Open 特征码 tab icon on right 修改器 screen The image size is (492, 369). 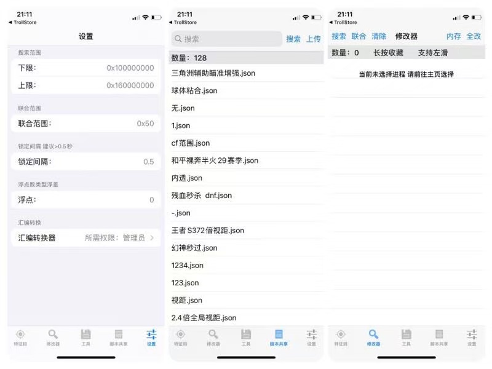[x=341, y=337]
